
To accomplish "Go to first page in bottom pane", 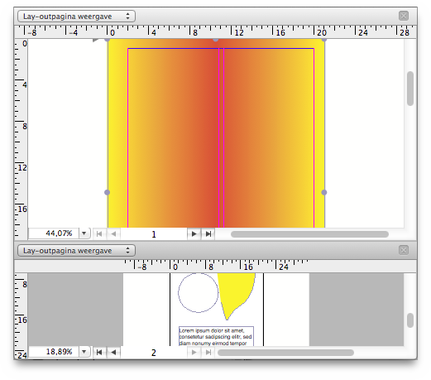I will tap(99, 352).
